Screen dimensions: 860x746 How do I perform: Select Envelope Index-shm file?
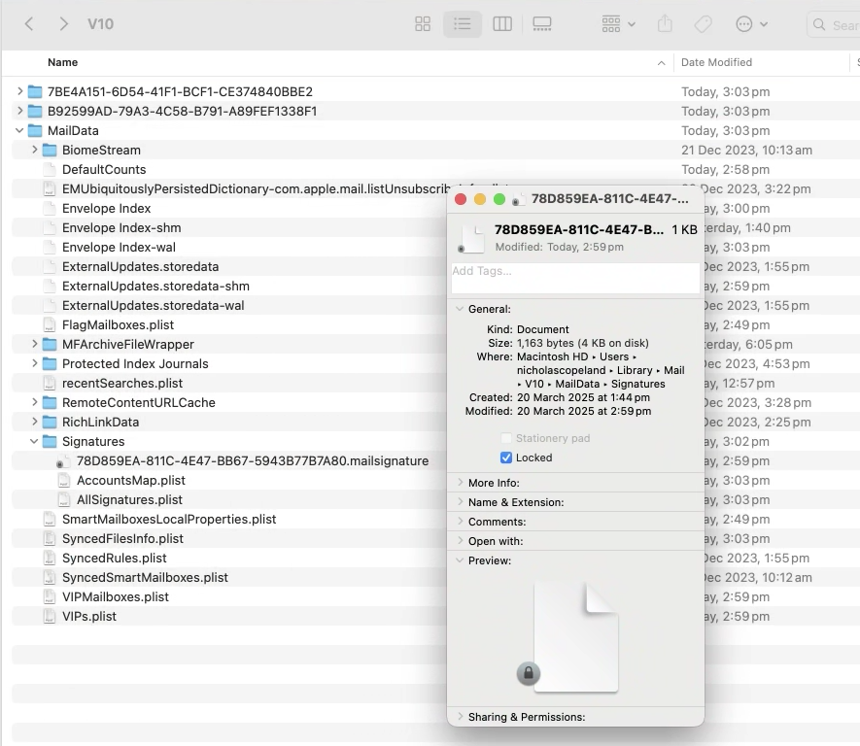tap(121, 227)
